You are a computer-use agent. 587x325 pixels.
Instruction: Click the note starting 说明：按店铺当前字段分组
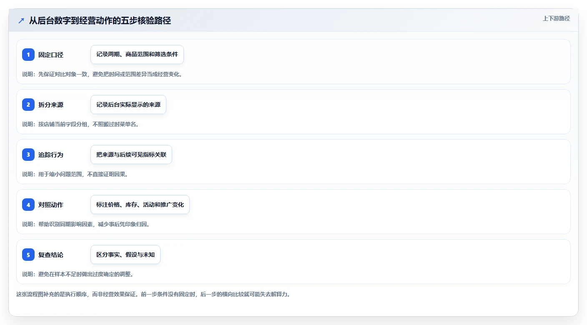tap(80, 124)
